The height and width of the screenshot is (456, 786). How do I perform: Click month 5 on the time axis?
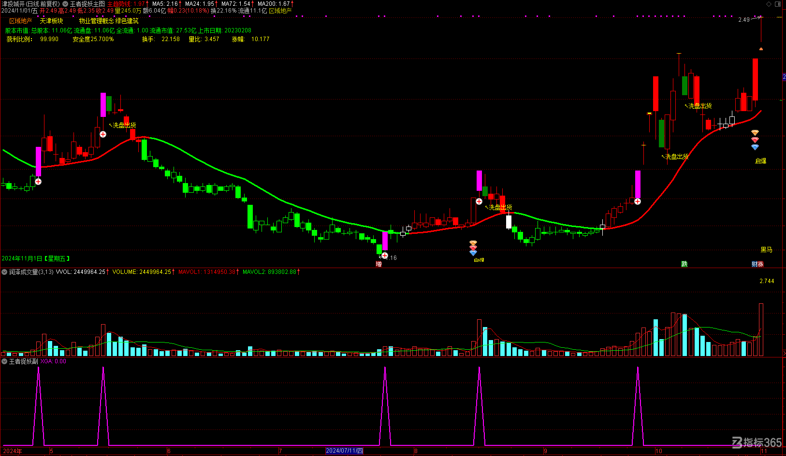point(52,451)
